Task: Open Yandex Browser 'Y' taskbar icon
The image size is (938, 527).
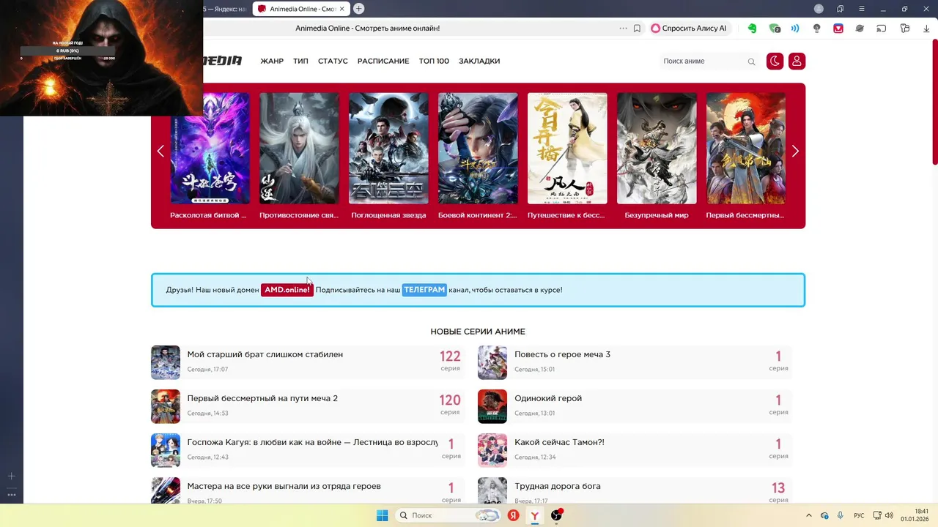Action: click(535, 515)
